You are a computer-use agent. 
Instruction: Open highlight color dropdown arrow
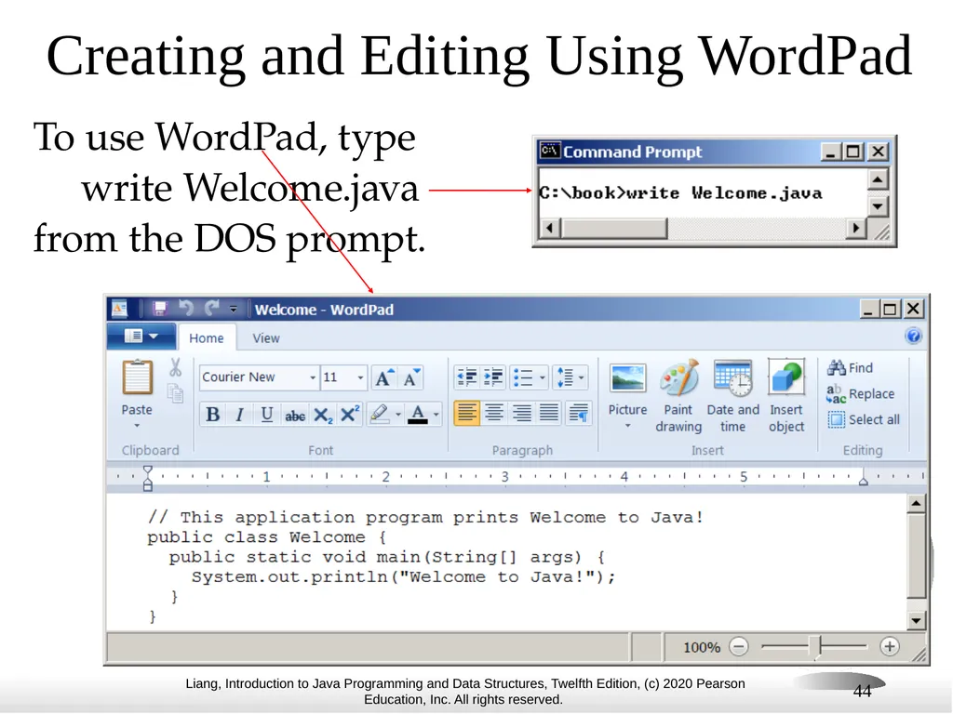[x=398, y=415]
